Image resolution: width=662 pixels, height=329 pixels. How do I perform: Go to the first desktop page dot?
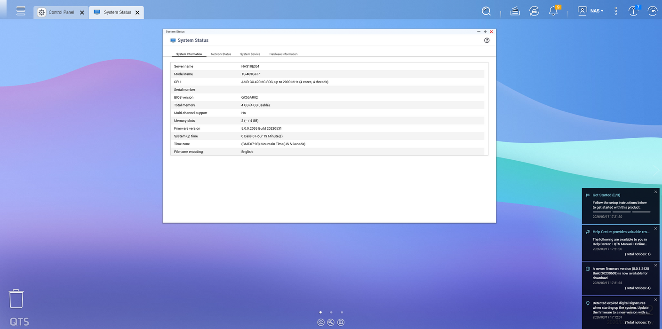tap(320, 312)
